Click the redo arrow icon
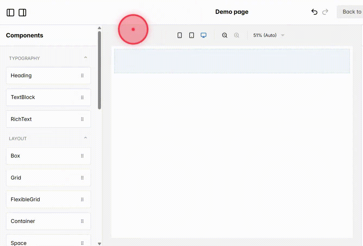The height and width of the screenshot is (246, 363). click(x=325, y=12)
